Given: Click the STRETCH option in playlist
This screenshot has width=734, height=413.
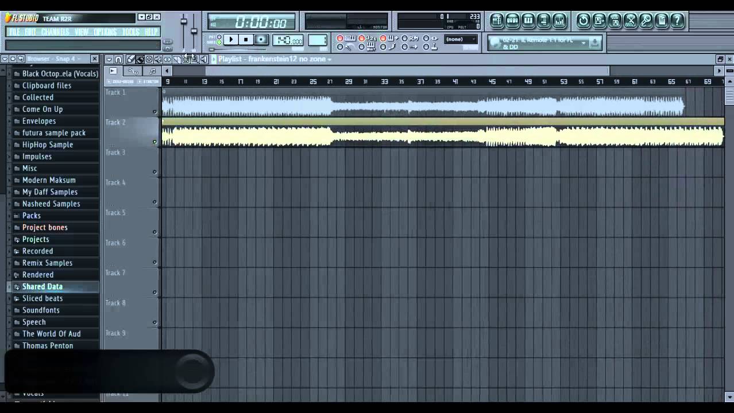Looking at the screenshot, I should [149, 81].
